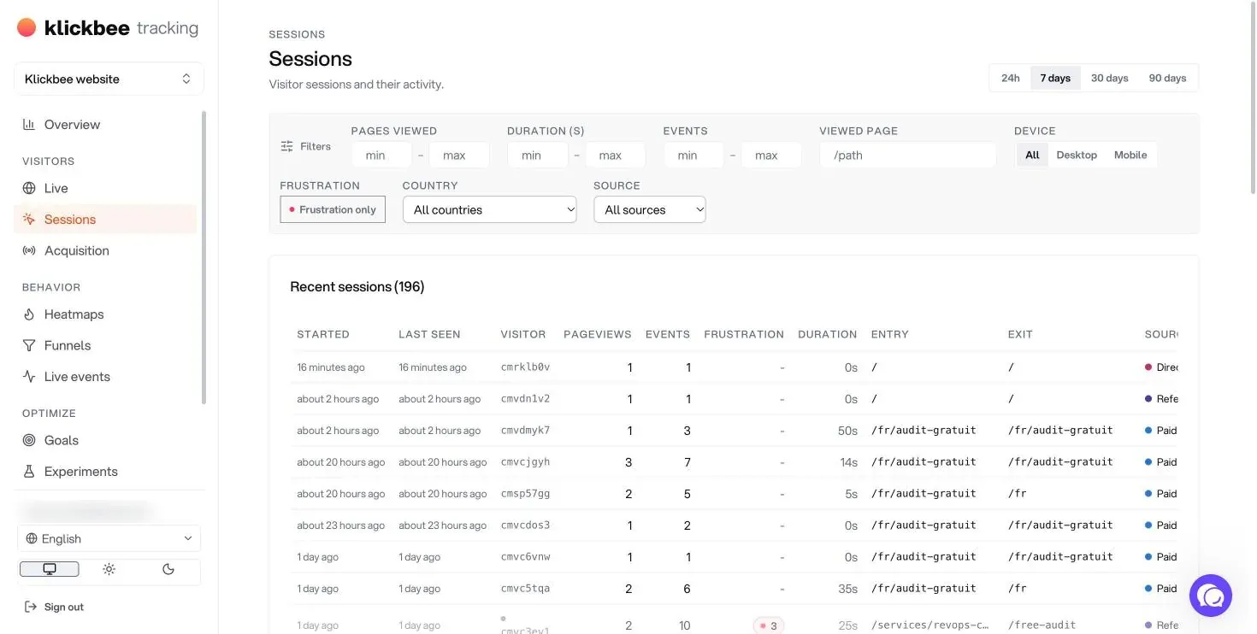
Task: Click the Pages Viewed min field
Action: click(x=381, y=156)
